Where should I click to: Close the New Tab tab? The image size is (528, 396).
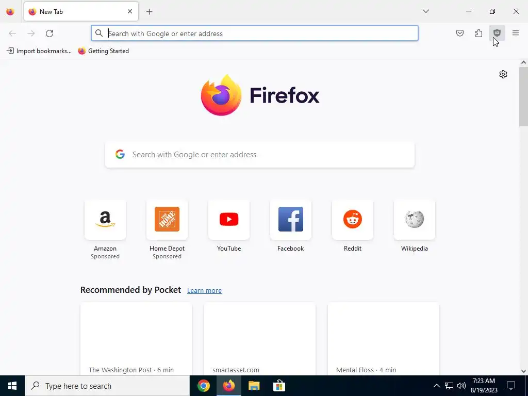click(130, 11)
